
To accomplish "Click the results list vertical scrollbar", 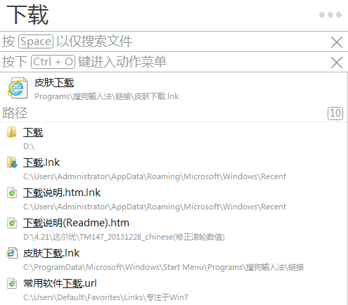I will point(347,188).
